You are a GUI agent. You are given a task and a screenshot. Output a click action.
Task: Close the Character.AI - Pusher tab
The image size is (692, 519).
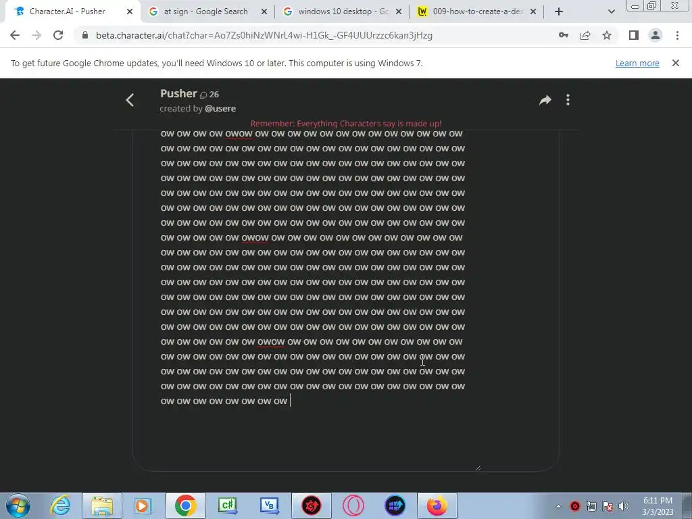(x=130, y=11)
